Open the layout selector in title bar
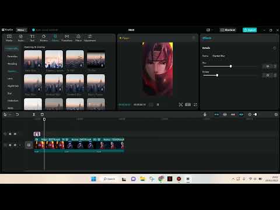This screenshot has height=210, width=280. click(x=209, y=30)
